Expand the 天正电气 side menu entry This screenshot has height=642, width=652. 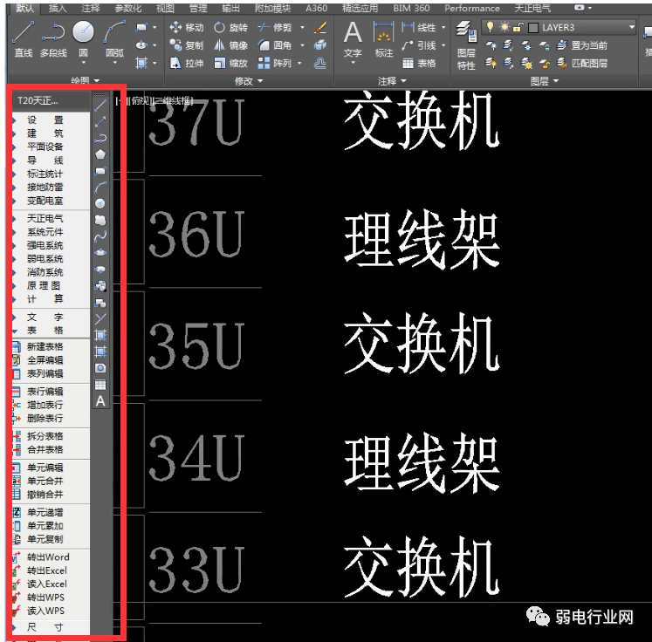(45, 218)
